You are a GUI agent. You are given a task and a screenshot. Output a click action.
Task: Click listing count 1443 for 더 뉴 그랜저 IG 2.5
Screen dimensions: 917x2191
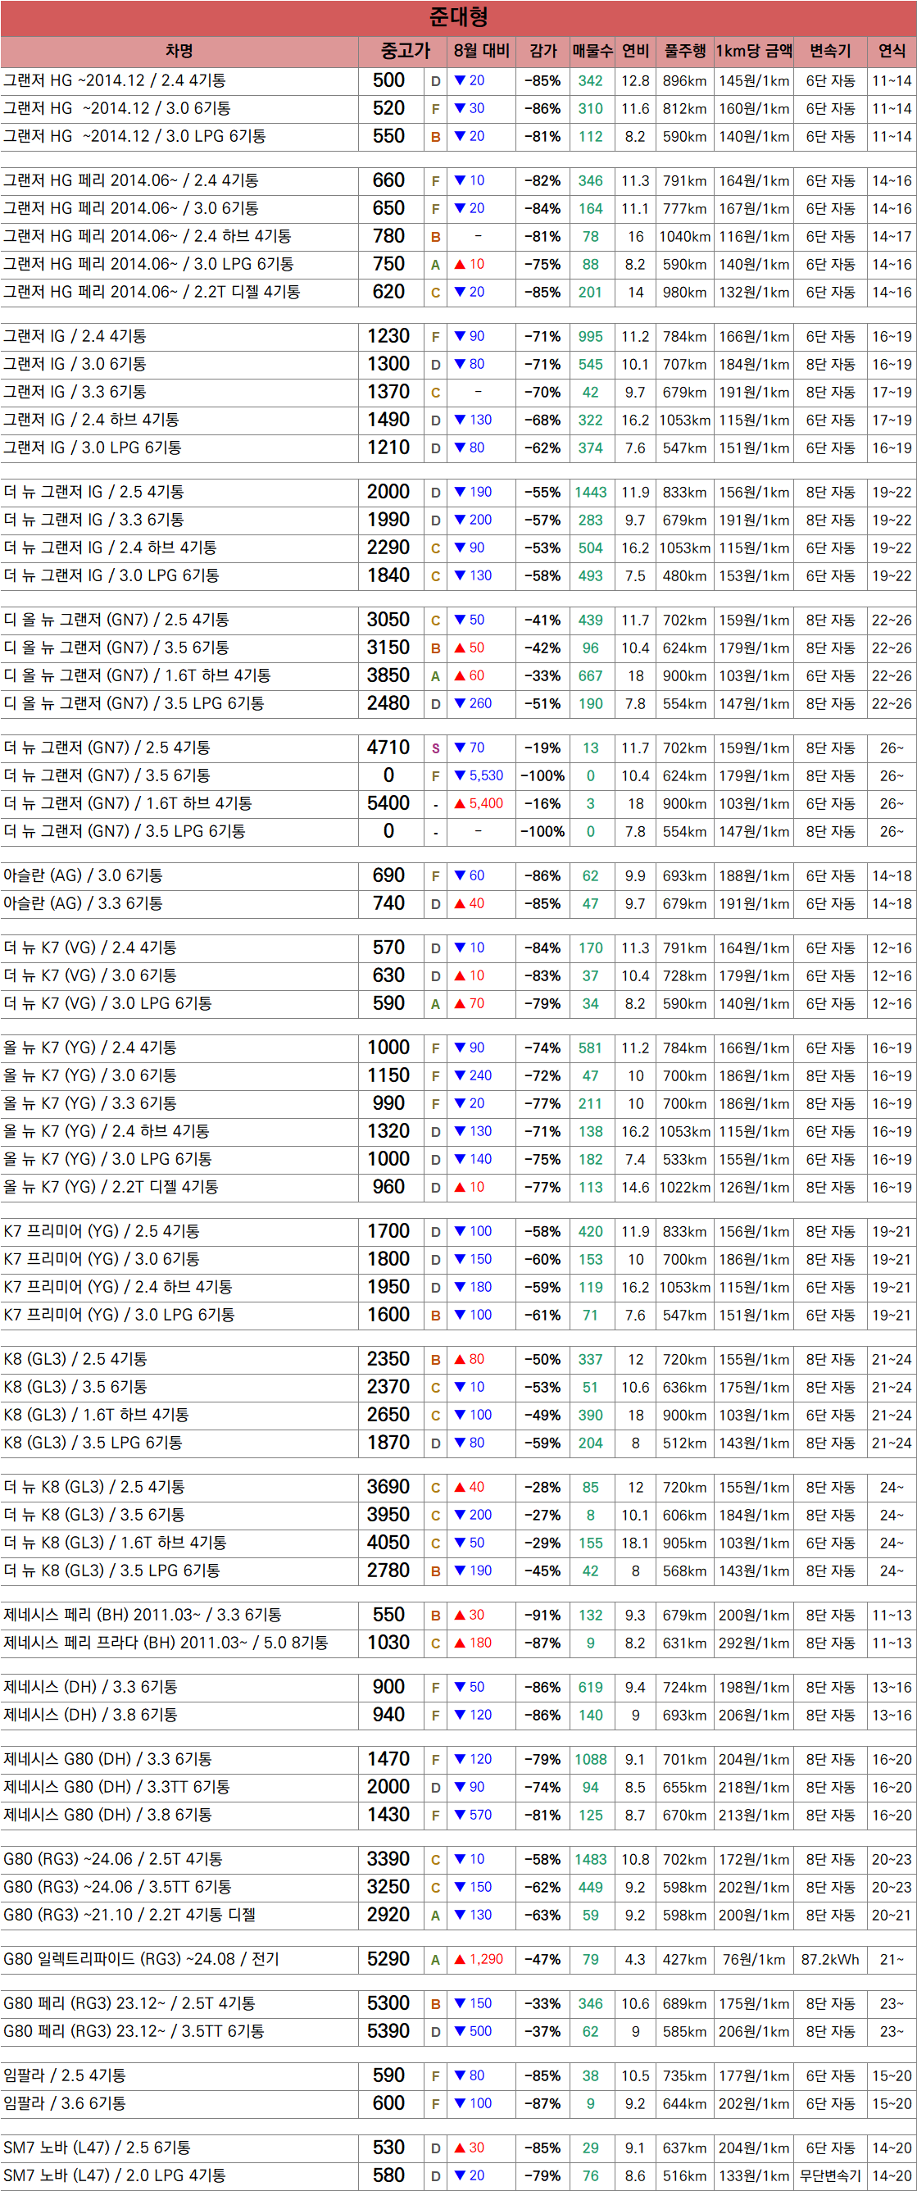(590, 493)
